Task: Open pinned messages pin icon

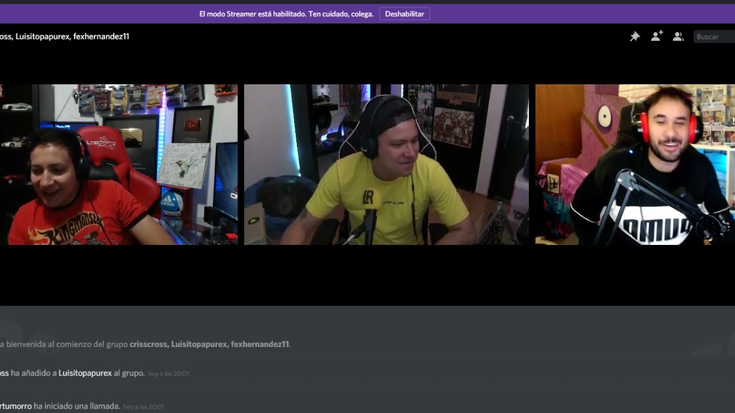Action: pos(635,37)
